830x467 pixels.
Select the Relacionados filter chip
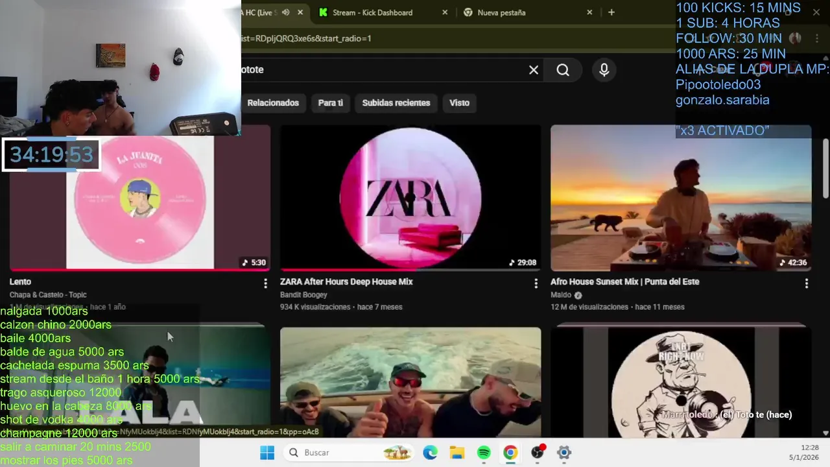point(273,102)
